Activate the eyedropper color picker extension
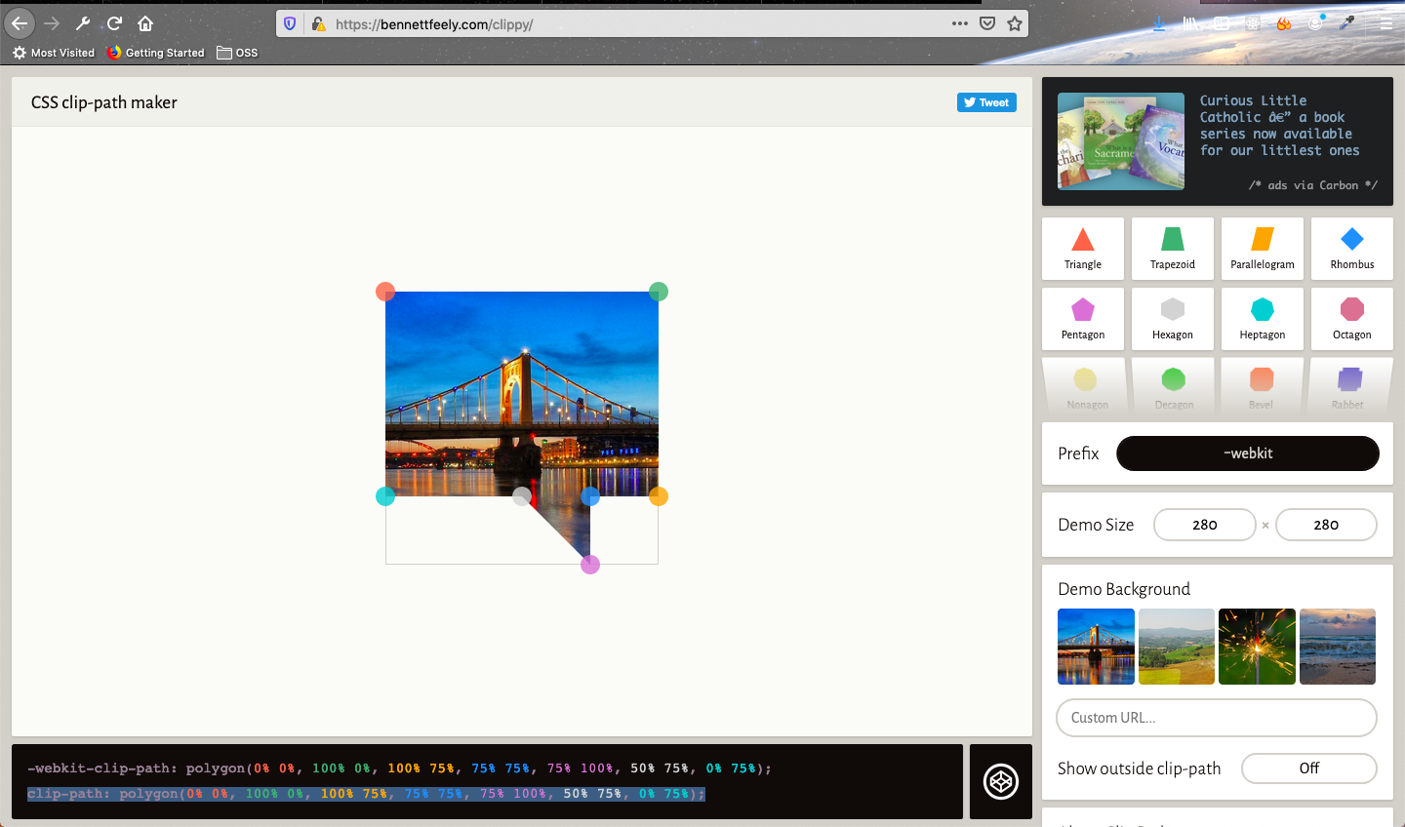The width and height of the screenshot is (1405, 827). click(1347, 23)
